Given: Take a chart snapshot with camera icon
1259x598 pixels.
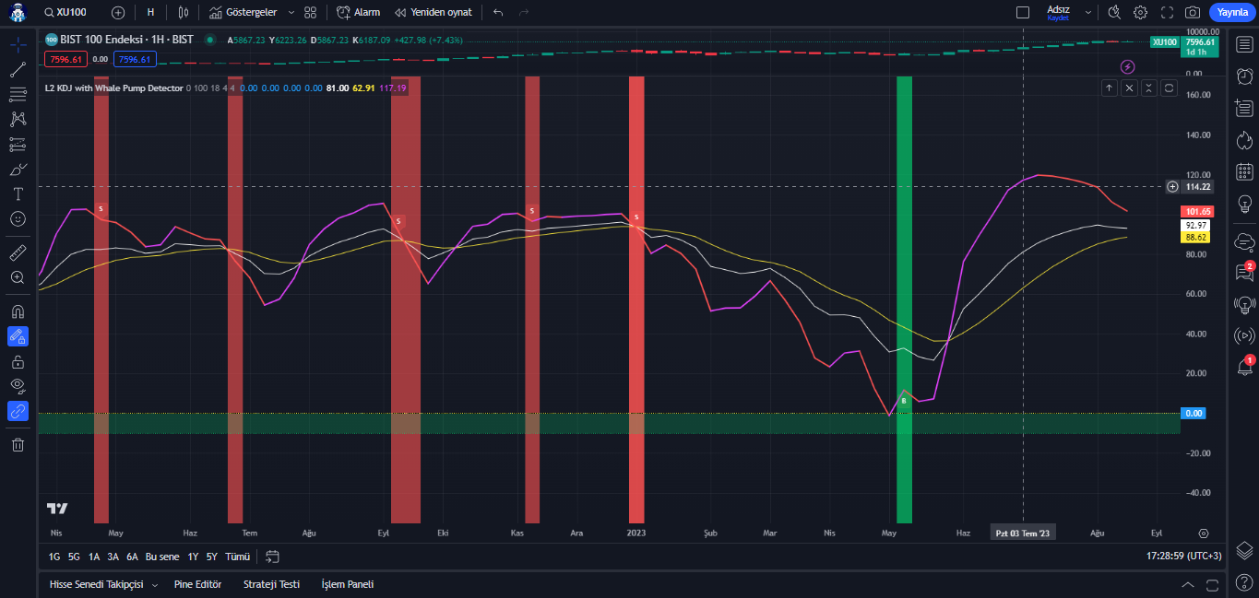Looking at the screenshot, I should (x=1193, y=12).
